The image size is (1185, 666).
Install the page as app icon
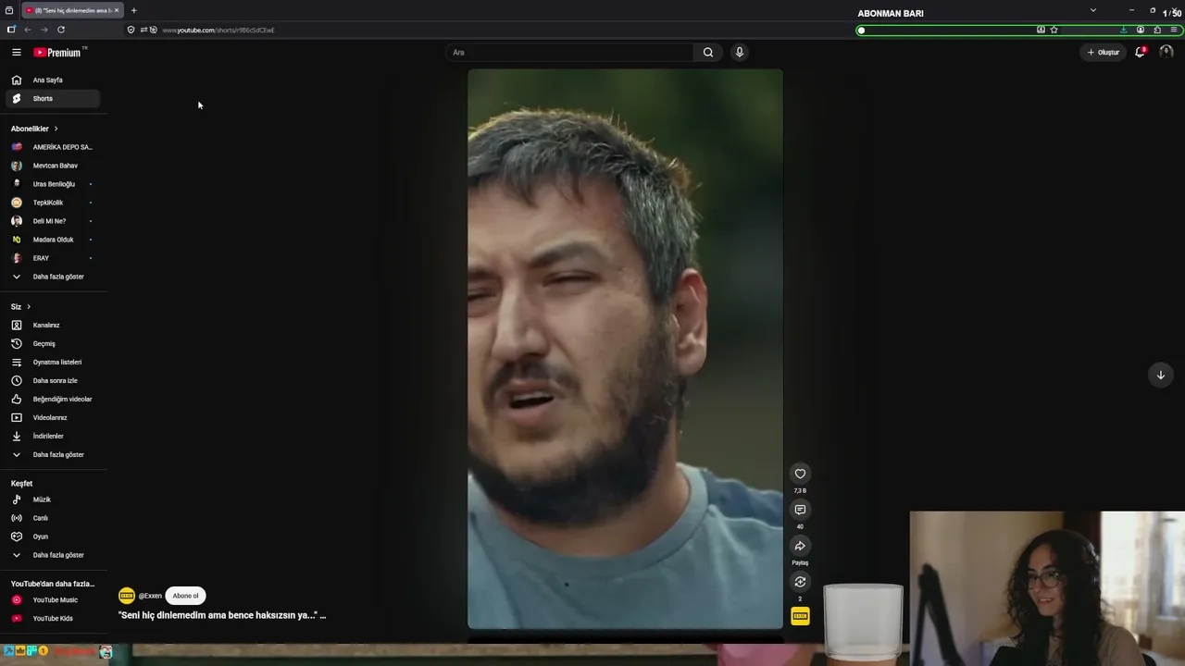[x=1041, y=30]
